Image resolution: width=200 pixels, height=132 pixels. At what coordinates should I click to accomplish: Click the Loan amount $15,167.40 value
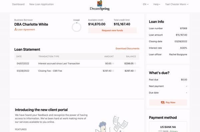[181, 35]
